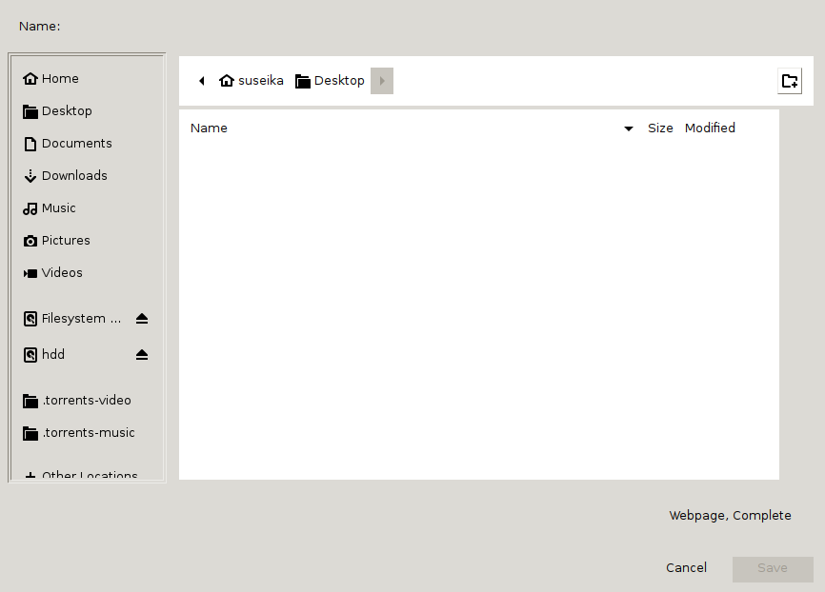
Task: Eject the hdd drive
Action: [142, 354]
